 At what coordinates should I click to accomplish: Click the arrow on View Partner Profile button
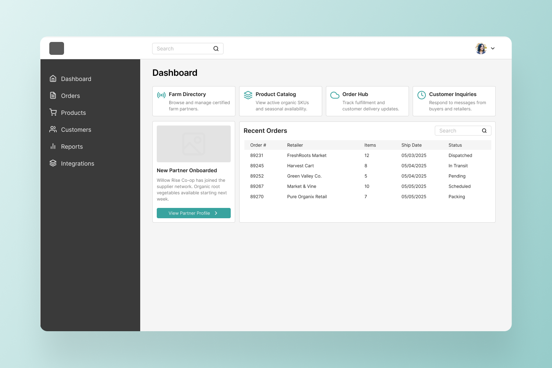click(x=216, y=213)
